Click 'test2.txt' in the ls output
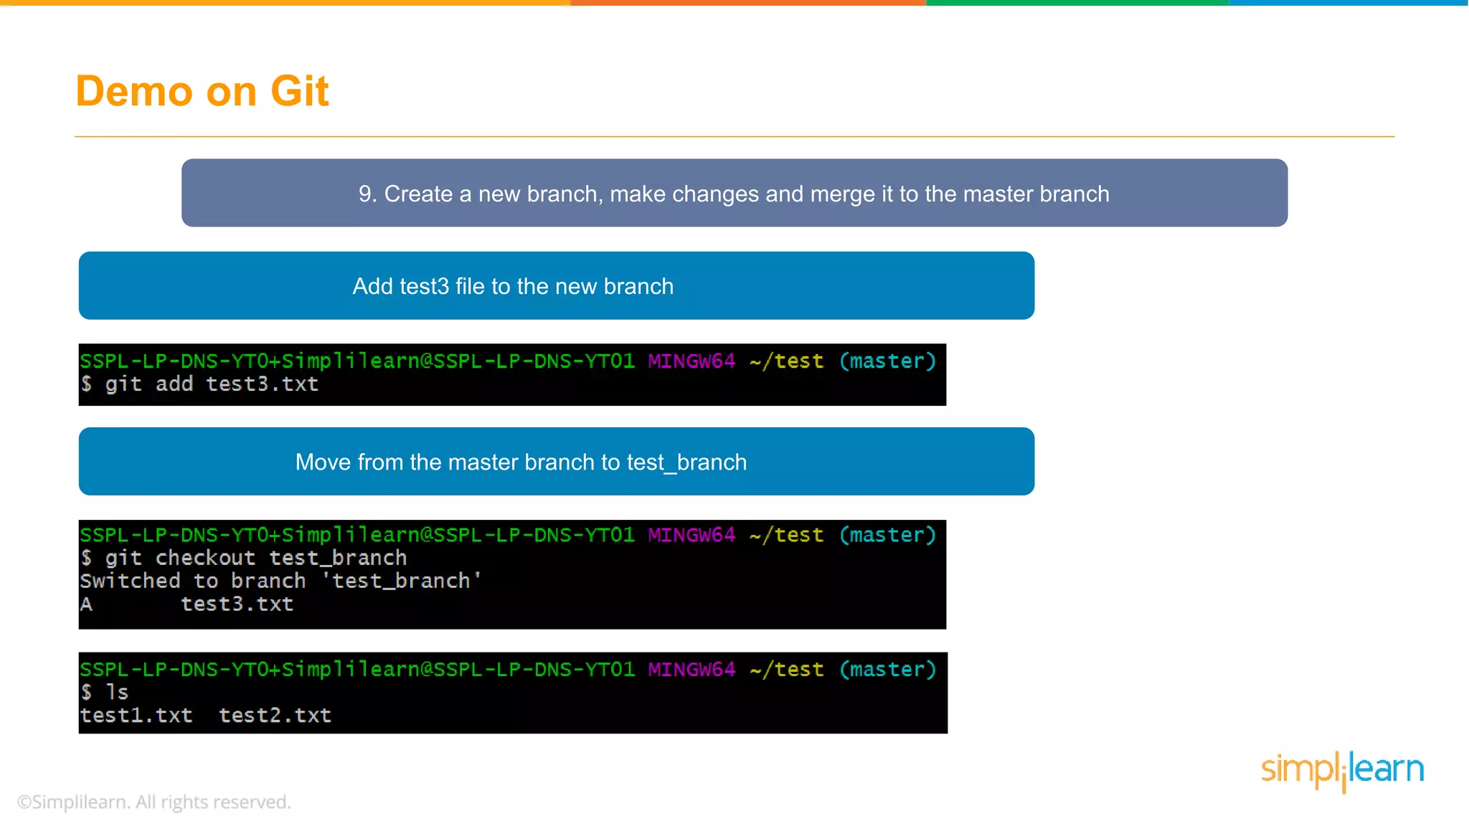Viewport: 1469px width, 826px height. point(275,716)
